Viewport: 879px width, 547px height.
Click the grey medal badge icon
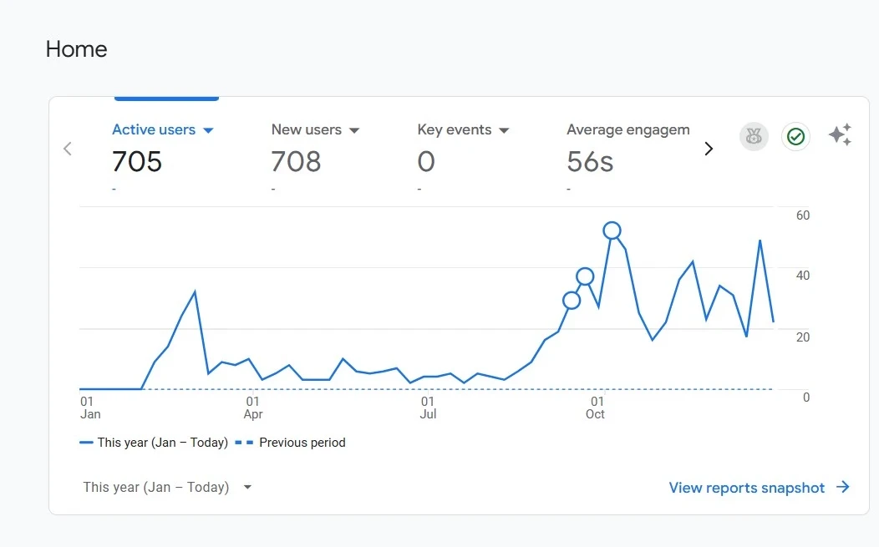(x=754, y=136)
